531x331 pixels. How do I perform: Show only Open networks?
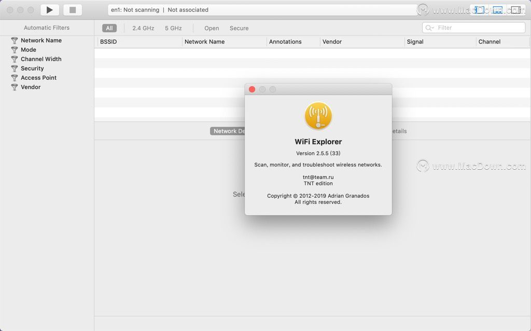click(x=212, y=28)
